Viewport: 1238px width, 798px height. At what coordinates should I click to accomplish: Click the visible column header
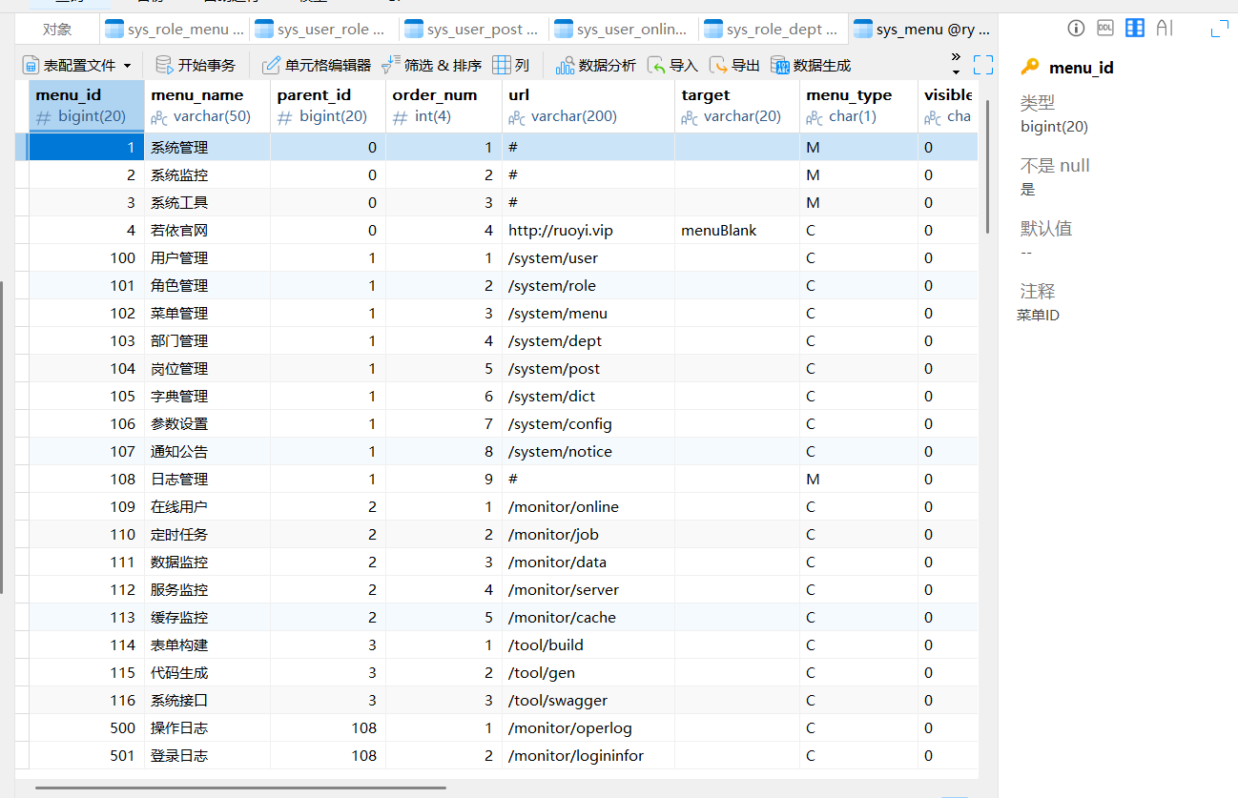click(948, 106)
